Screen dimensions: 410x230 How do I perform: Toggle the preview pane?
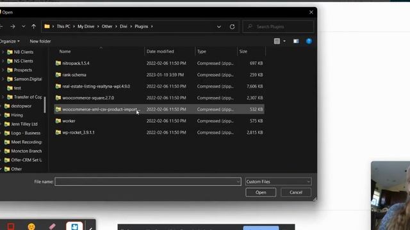pos(296,41)
